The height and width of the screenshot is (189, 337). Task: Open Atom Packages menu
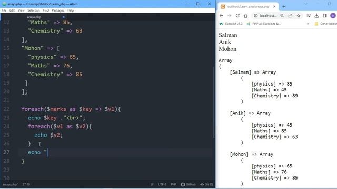pos(58,10)
